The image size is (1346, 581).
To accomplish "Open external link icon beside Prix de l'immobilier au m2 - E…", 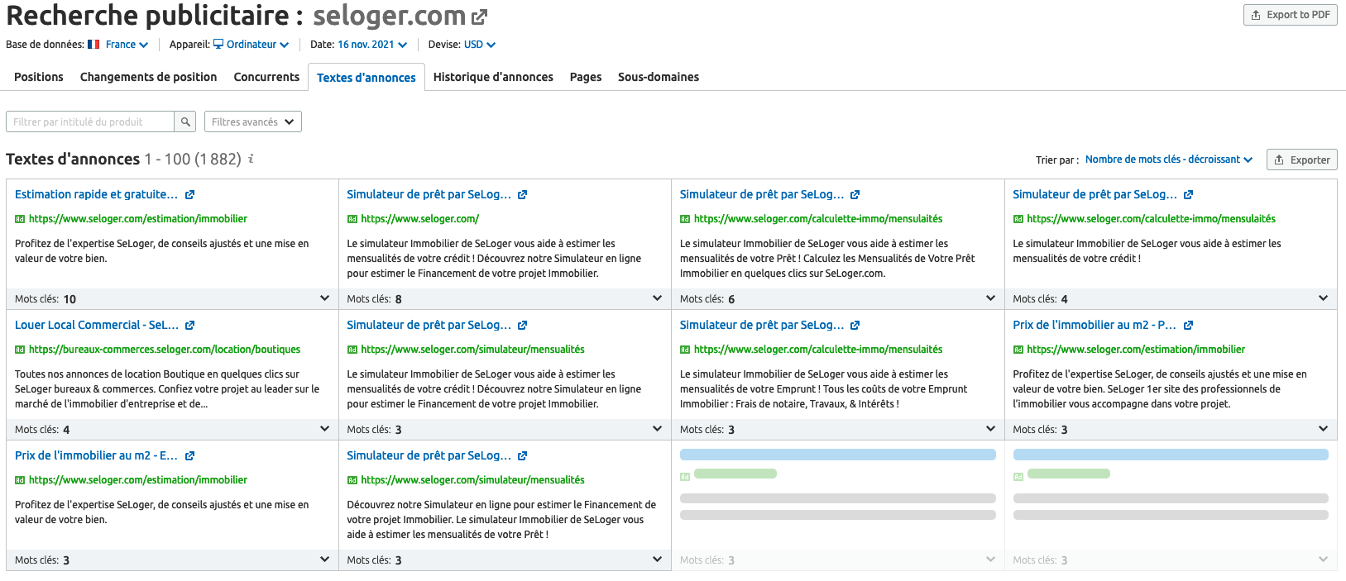I will click(189, 456).
